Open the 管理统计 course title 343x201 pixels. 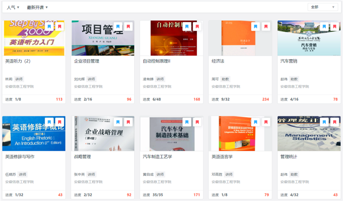pyautogui.click(x=289, y=156)
